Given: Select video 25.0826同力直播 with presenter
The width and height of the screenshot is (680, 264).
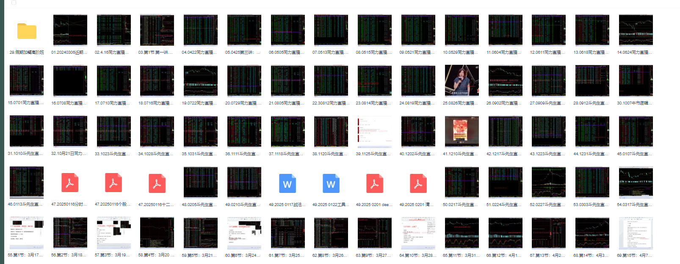Looking at the screenshot, I should (x=462, y=81).
